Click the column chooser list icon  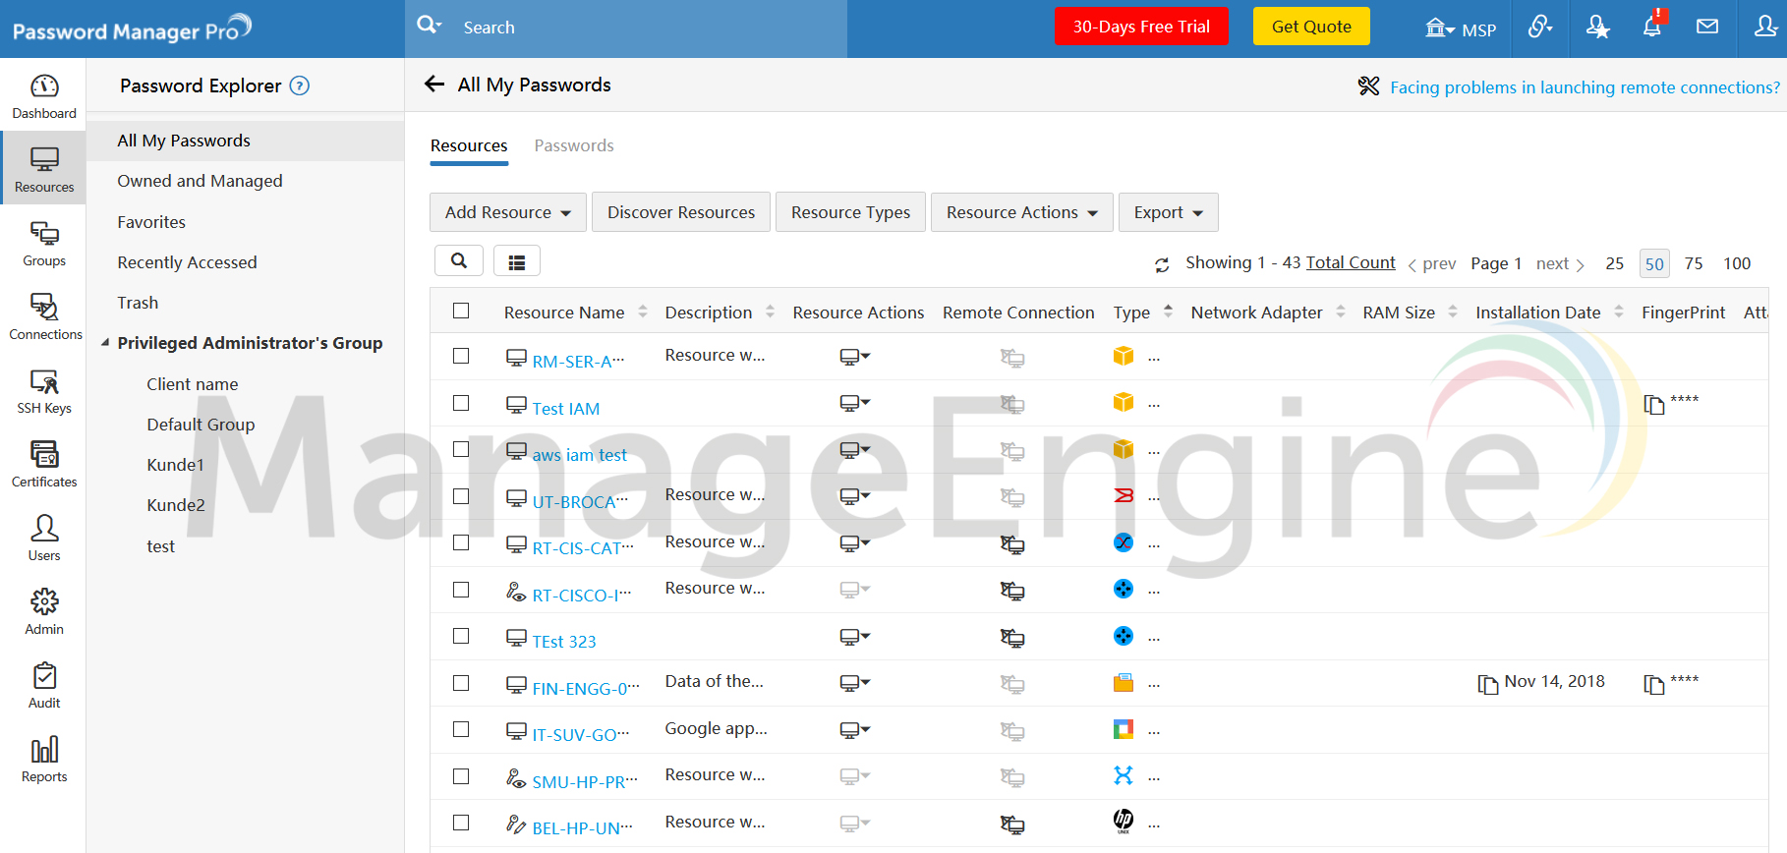(516, 261)
